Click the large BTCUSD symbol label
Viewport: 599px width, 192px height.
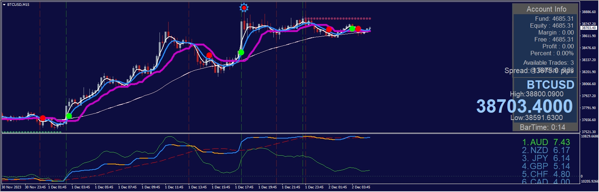[550, 85]
